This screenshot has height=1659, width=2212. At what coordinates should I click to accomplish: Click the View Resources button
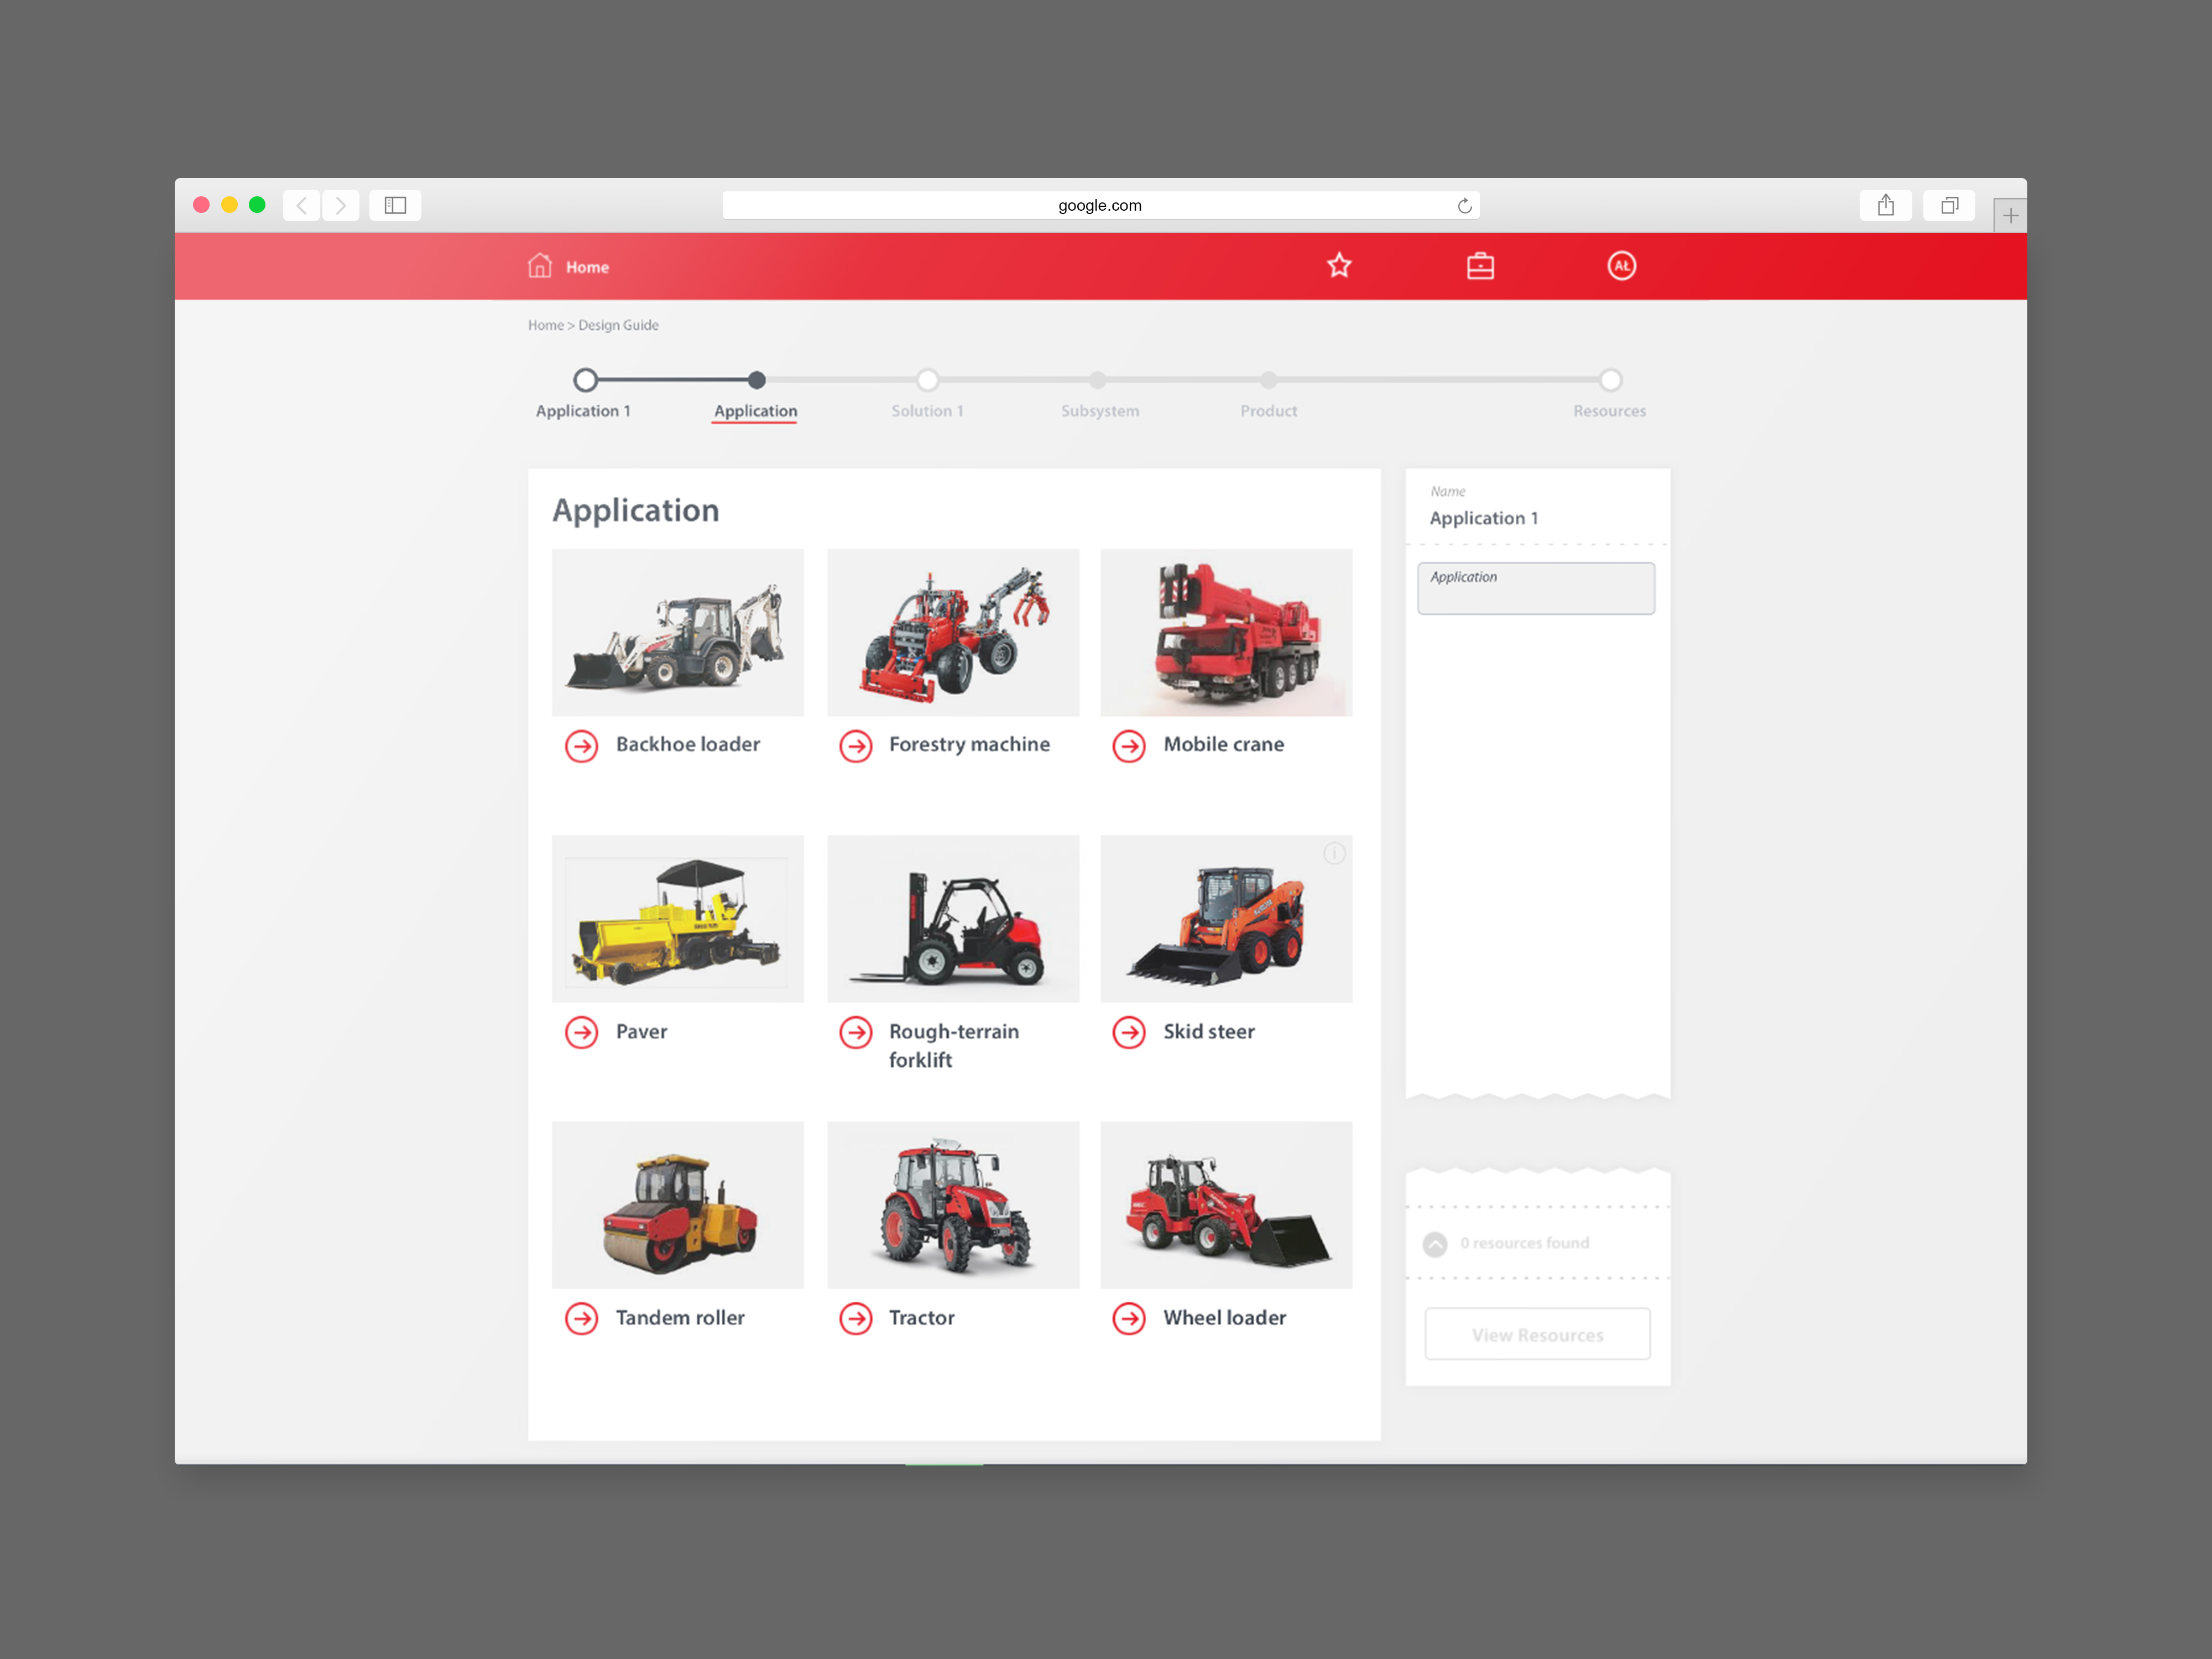coord(1538,1334)
